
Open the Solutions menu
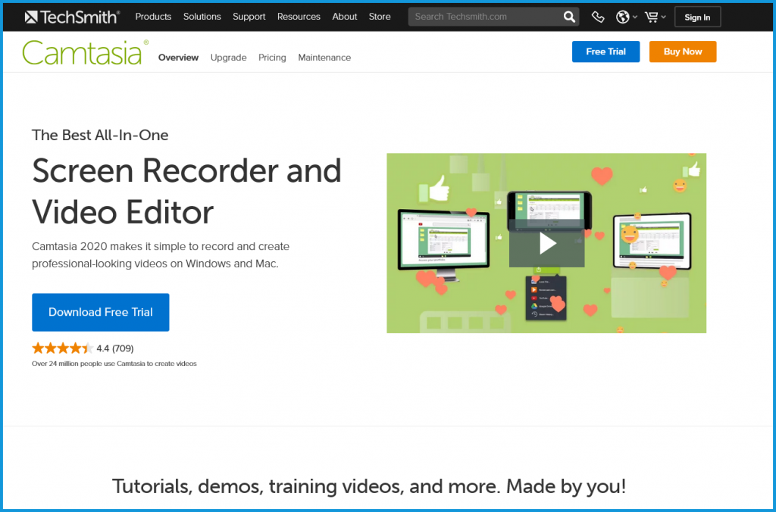tap(202, 17)
